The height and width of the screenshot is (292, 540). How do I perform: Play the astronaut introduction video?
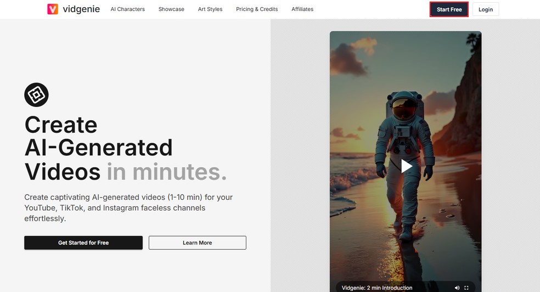click(407, 166)
